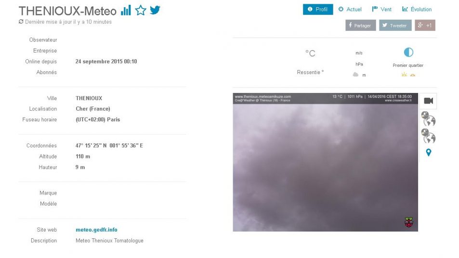Select the webcam camera icon

pos(428,101)
